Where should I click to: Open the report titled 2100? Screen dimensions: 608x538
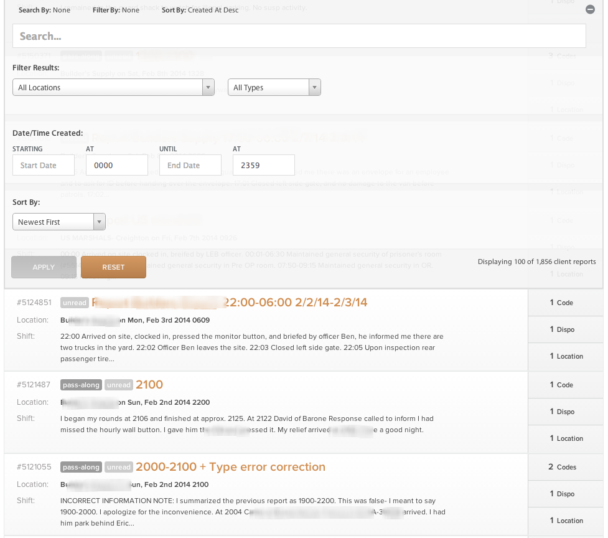[149, 384]
